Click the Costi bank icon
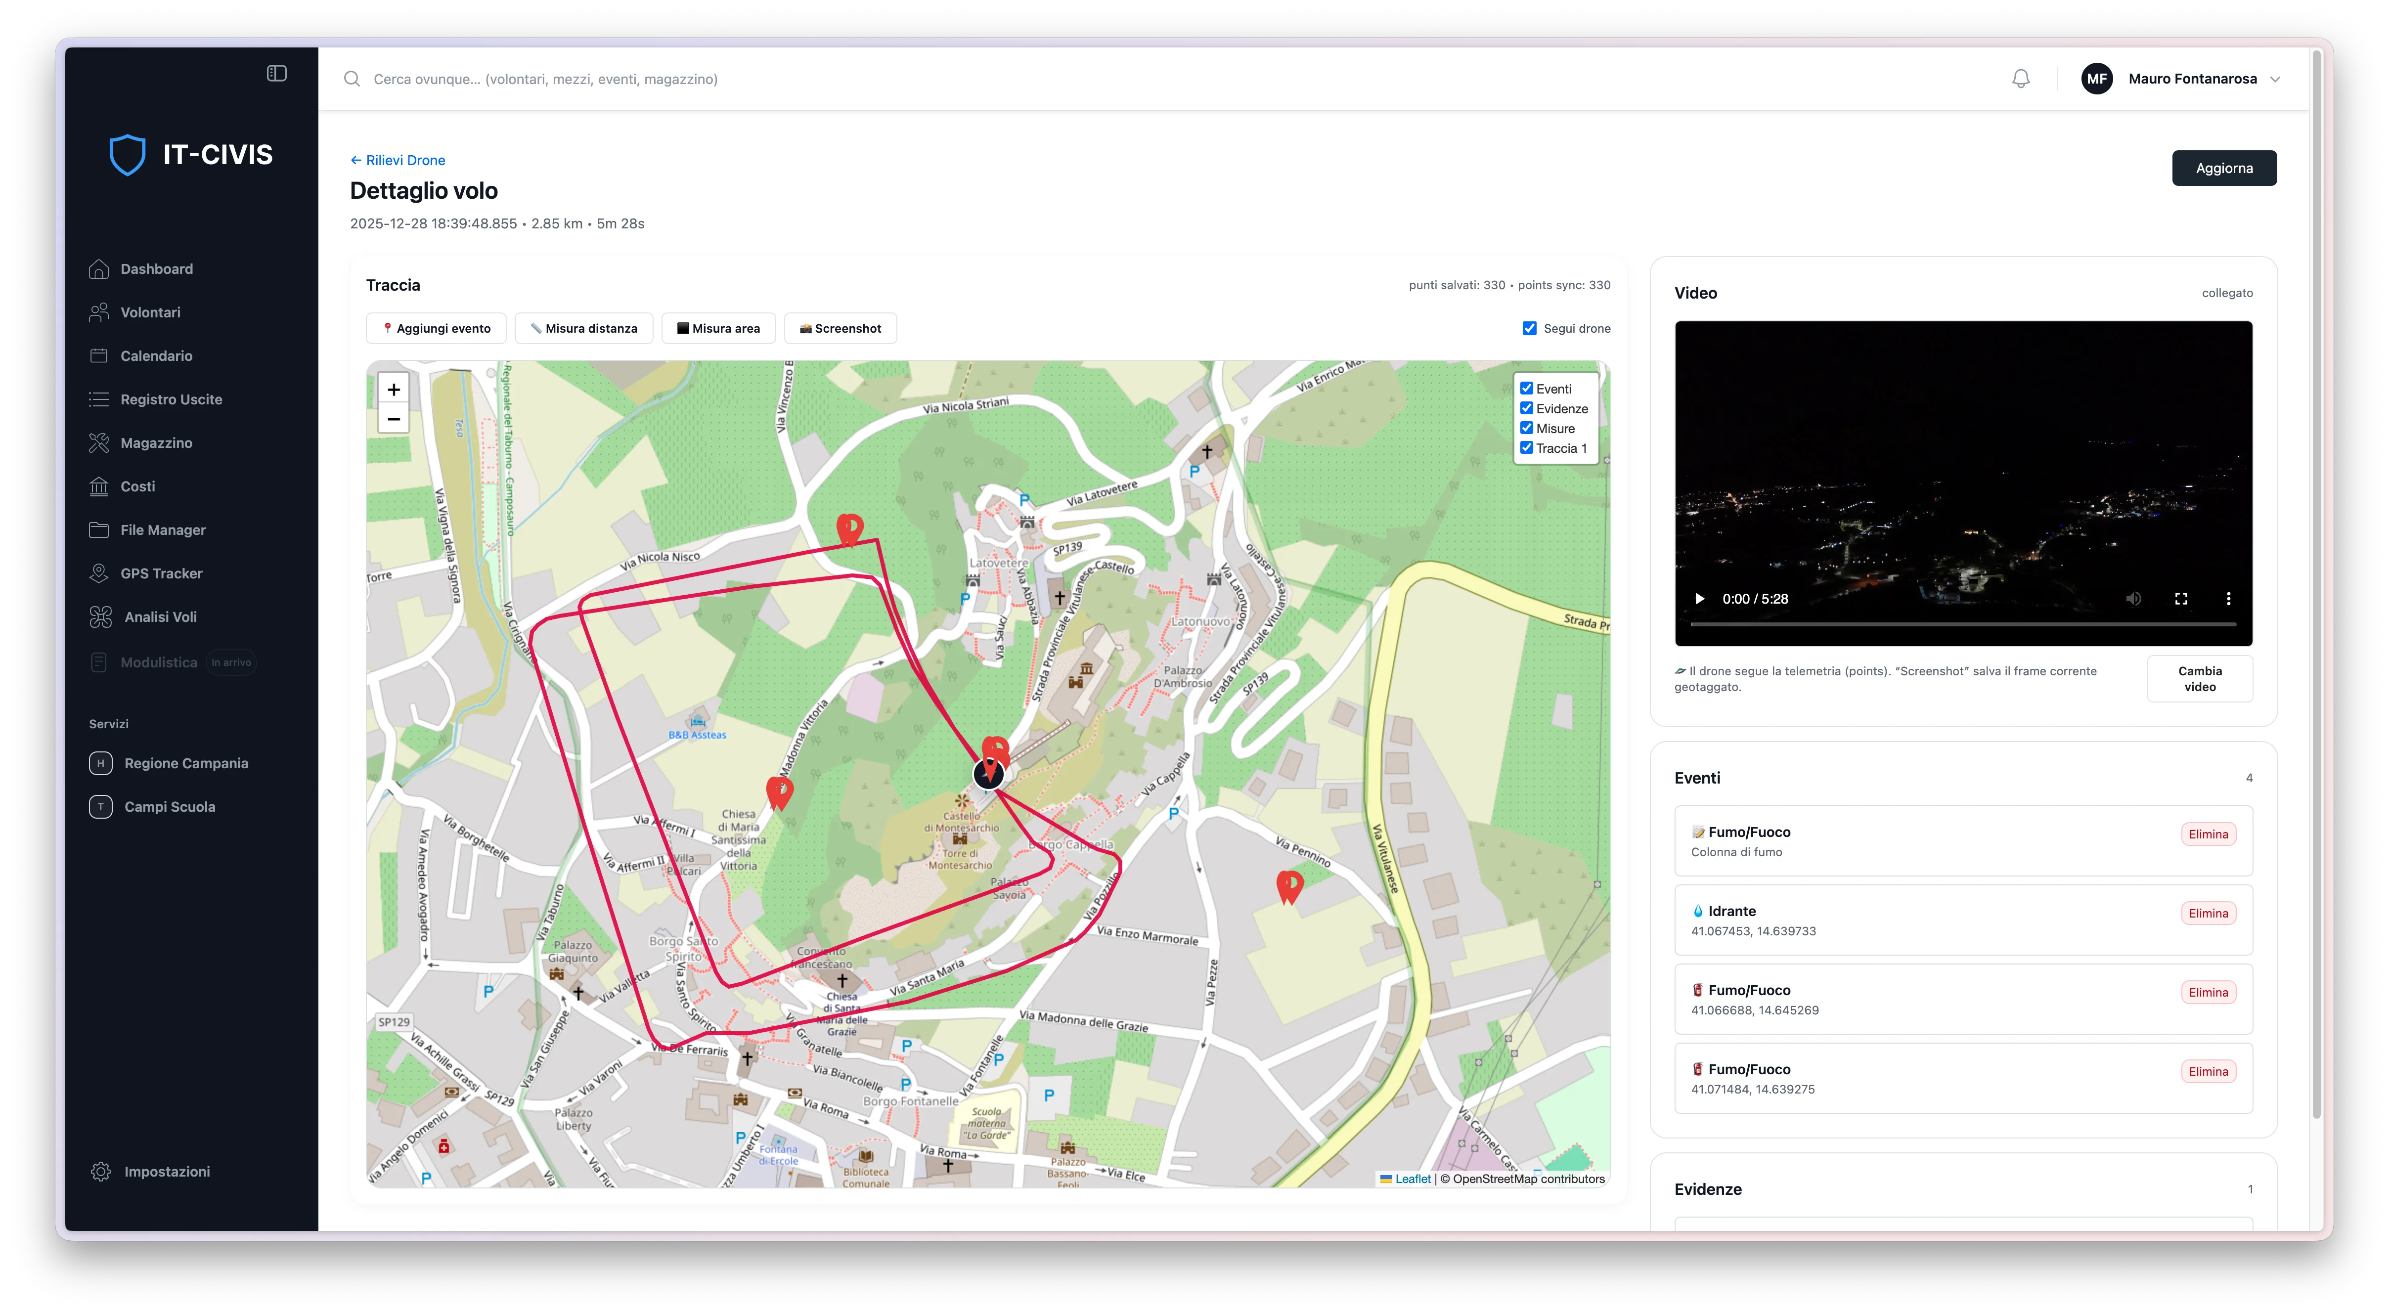 (x=99, y=487)
